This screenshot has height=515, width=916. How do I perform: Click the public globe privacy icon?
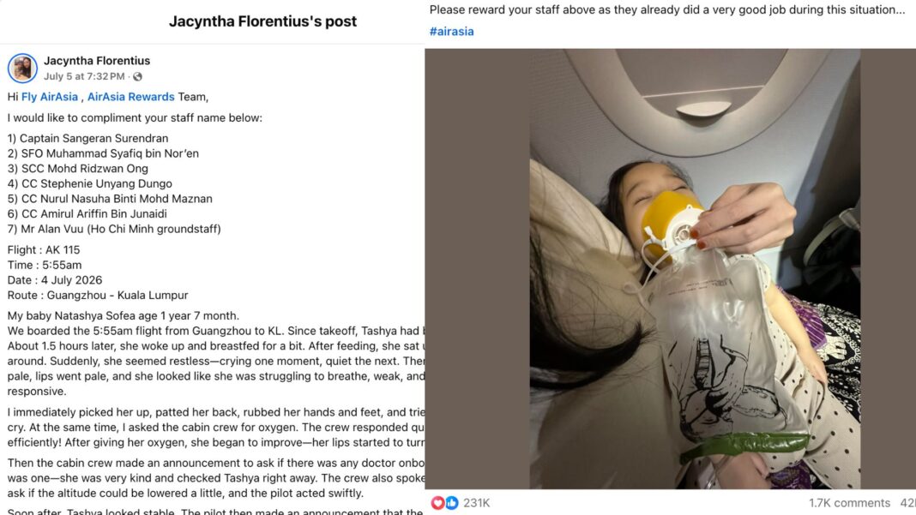[137, 76]
